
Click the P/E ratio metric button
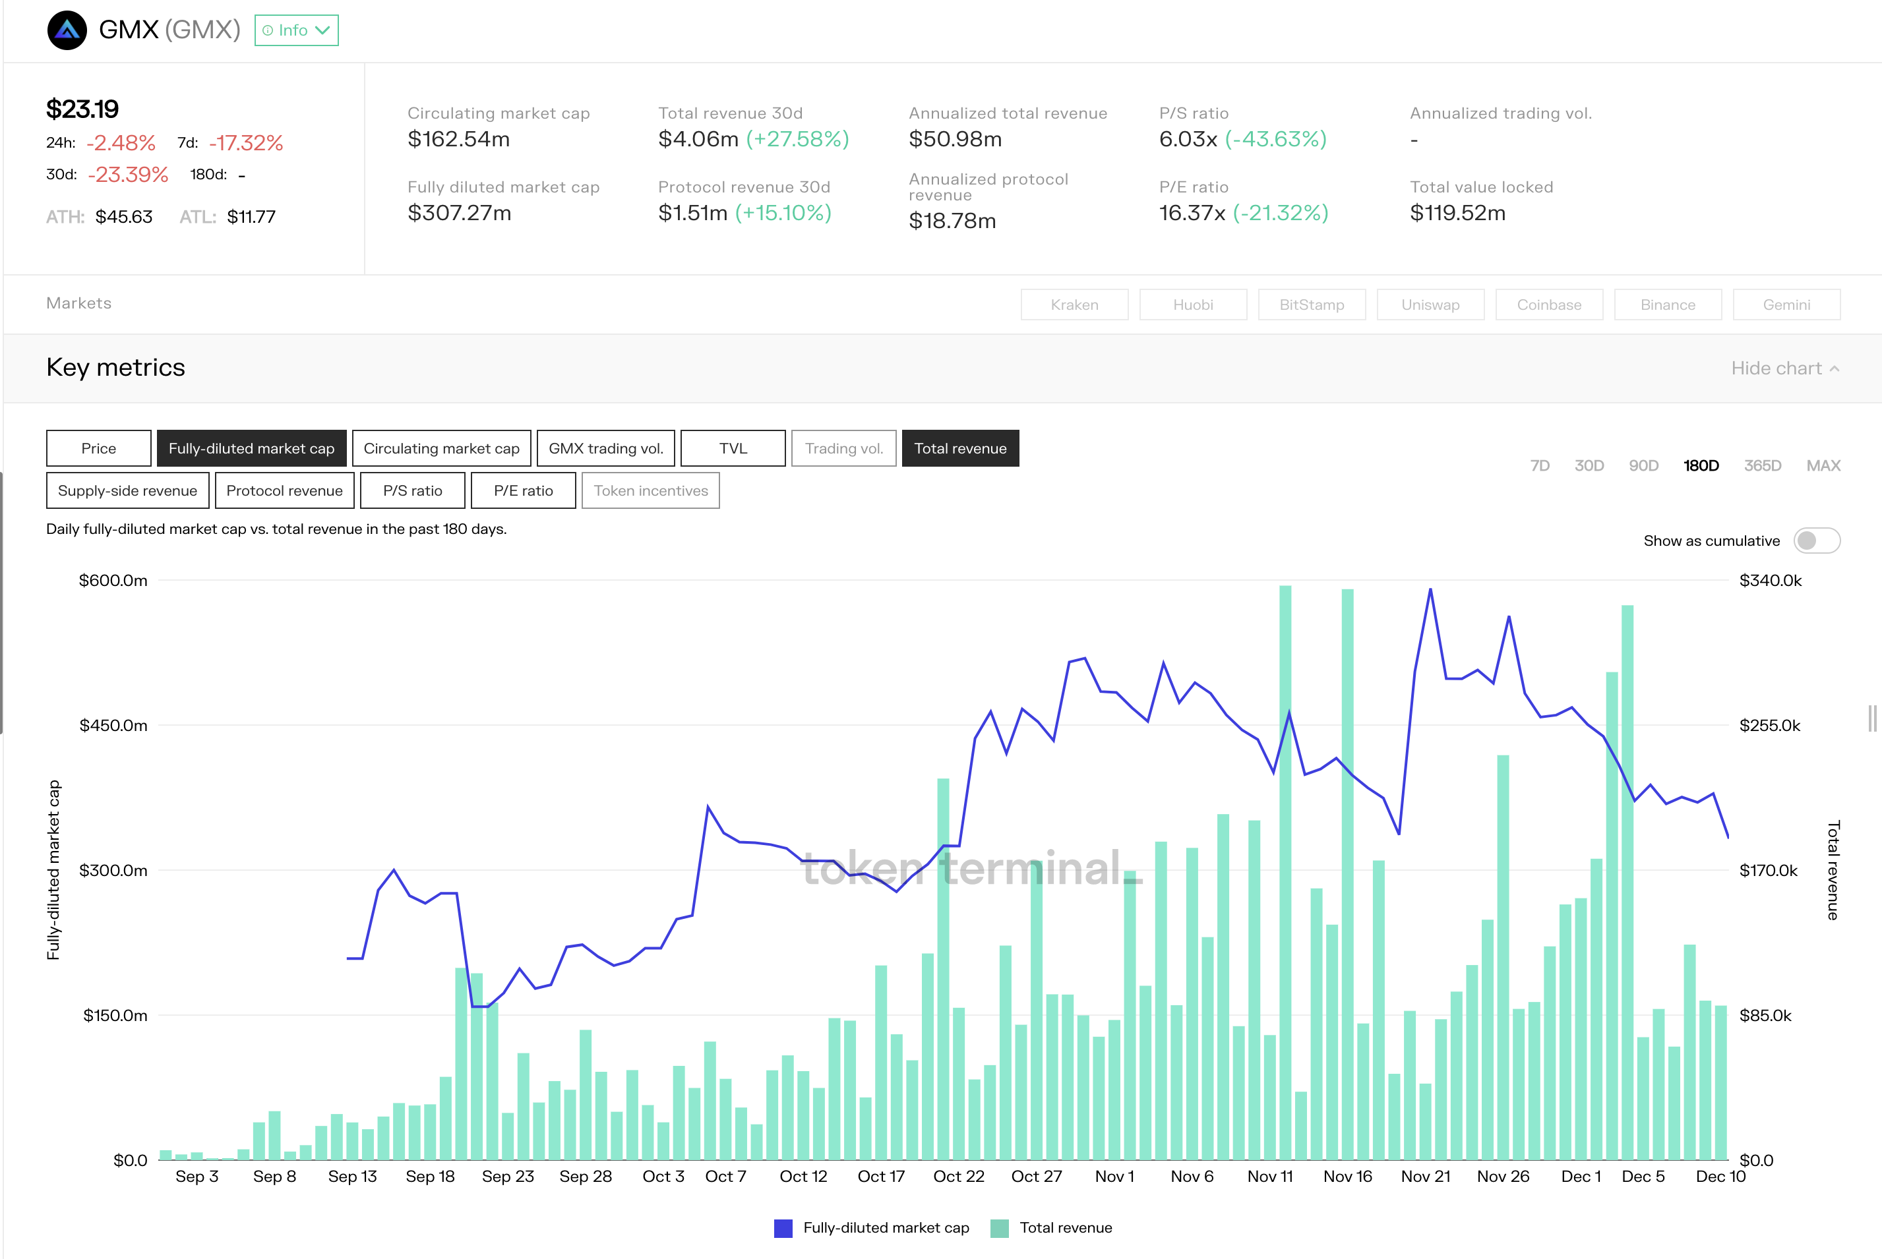(x=523, y=490)
